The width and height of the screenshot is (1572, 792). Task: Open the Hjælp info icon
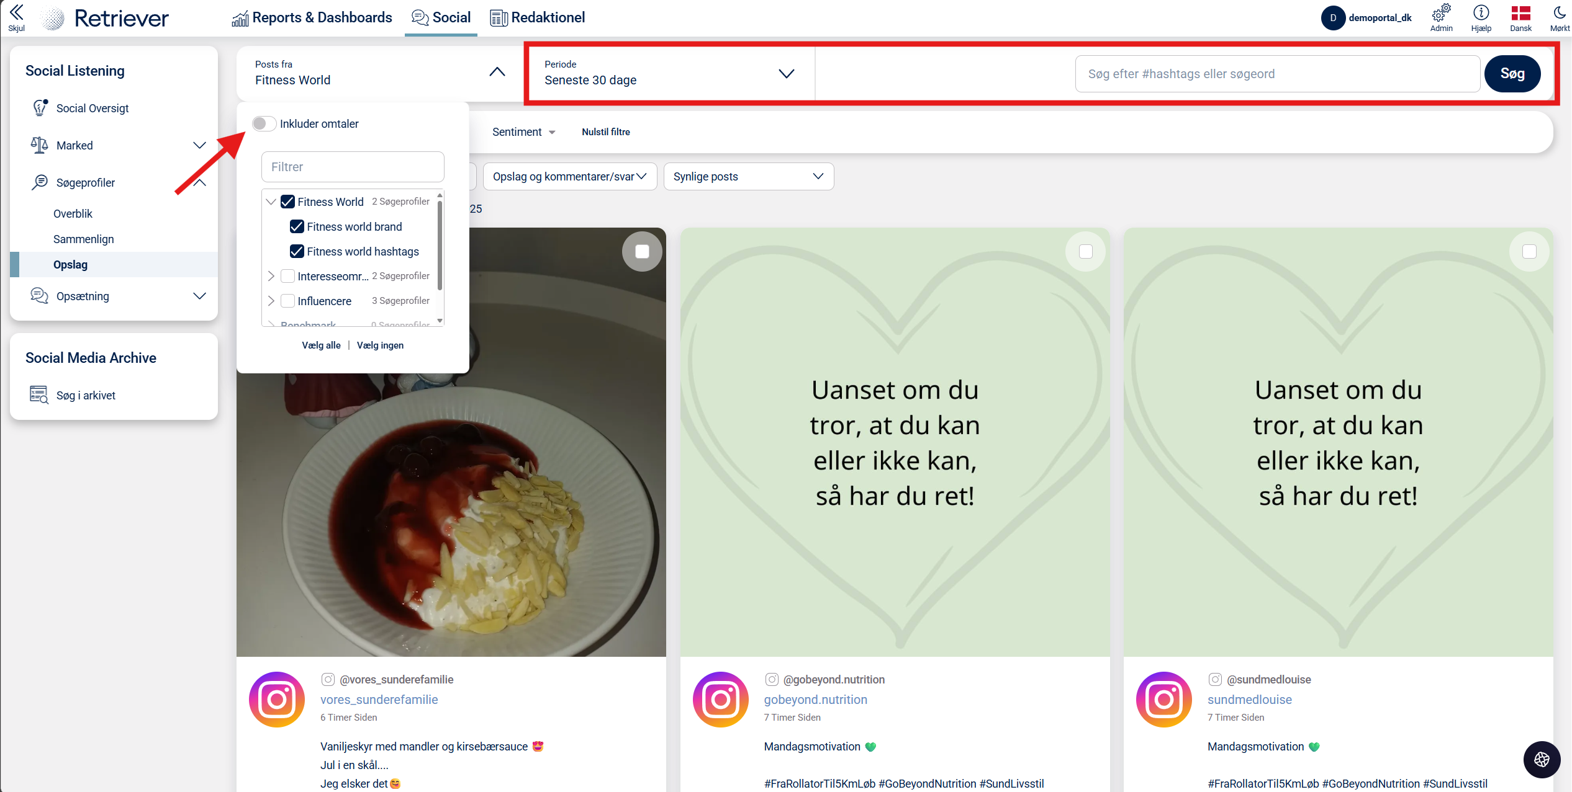point(1481,13)
